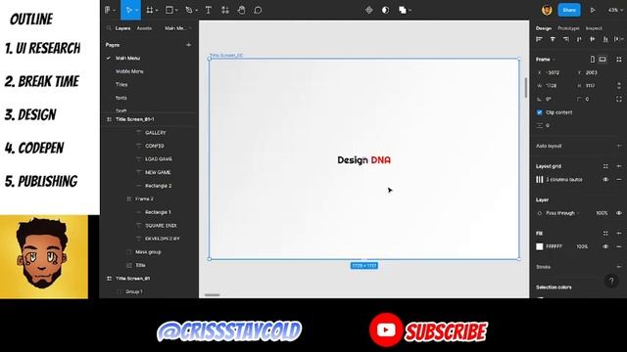Screen dimensions: 627x352
Task: Add a new page with plus icon
Action: point(188,45)
